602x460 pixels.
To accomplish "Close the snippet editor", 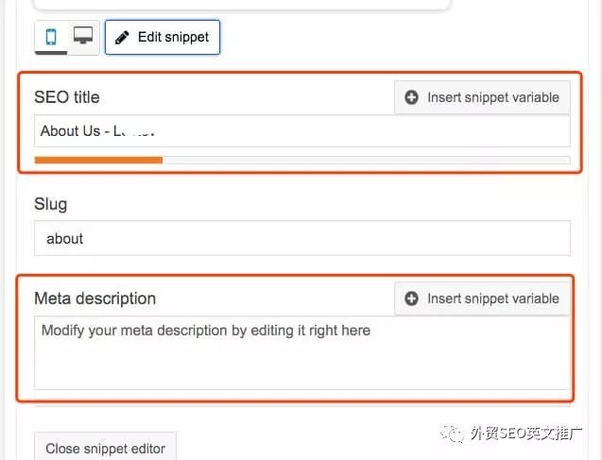I will (x=105, y=448).
